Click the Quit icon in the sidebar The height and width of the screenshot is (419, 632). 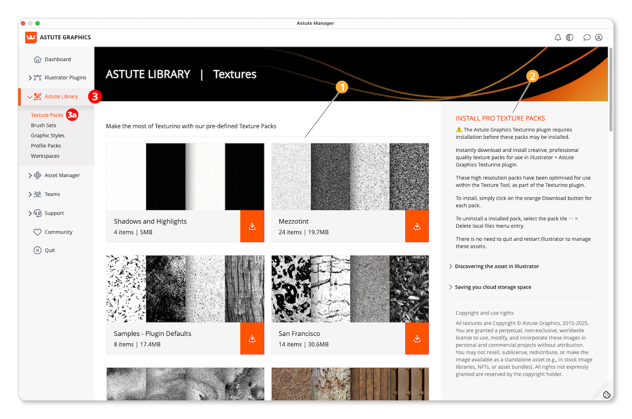pyautogui.click(x=37, y=250)
